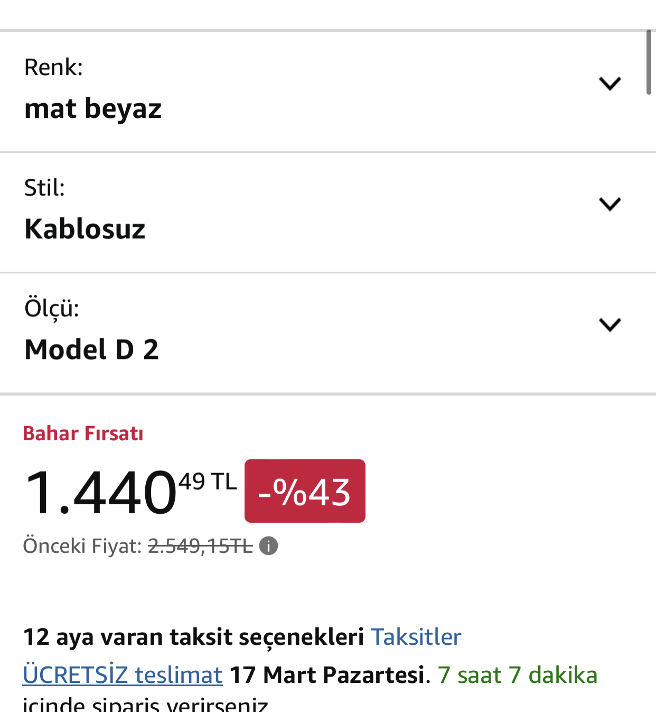Choose the 'Model D 2' size value
This screenshot has height=712, width=656.
pyautogui.click(x=91, y=350)
